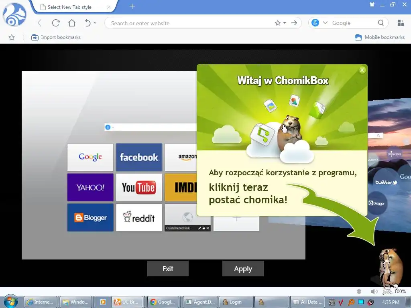Click the skin shirt icon in the title bar
This screenshot has height=308, width=411.
372,4
